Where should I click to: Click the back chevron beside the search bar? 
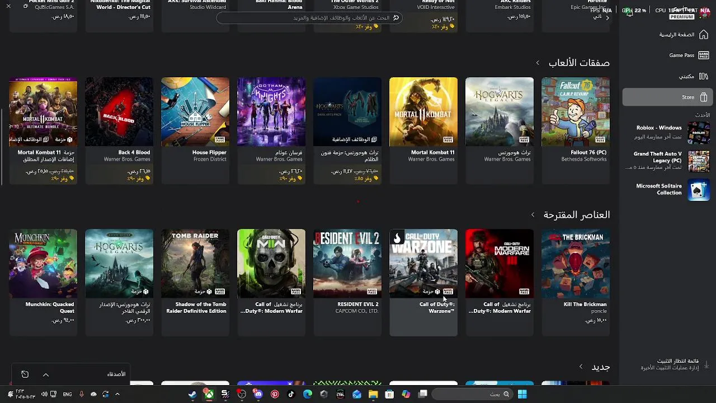607,18
